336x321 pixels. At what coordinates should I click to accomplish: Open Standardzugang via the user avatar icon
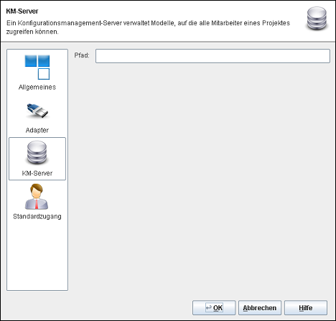(37, 197)
